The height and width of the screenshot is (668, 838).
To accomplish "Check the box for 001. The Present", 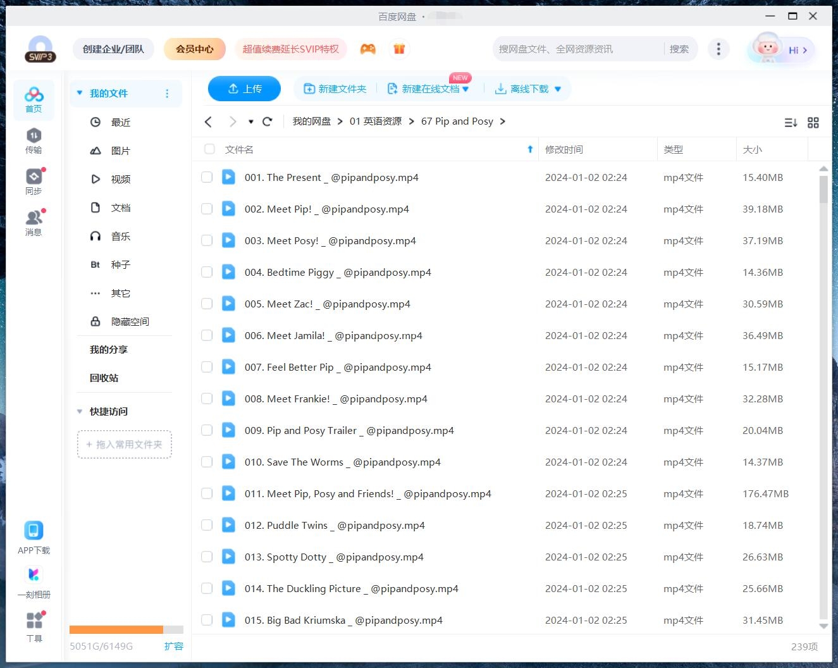I will click(x=207, y=177).
